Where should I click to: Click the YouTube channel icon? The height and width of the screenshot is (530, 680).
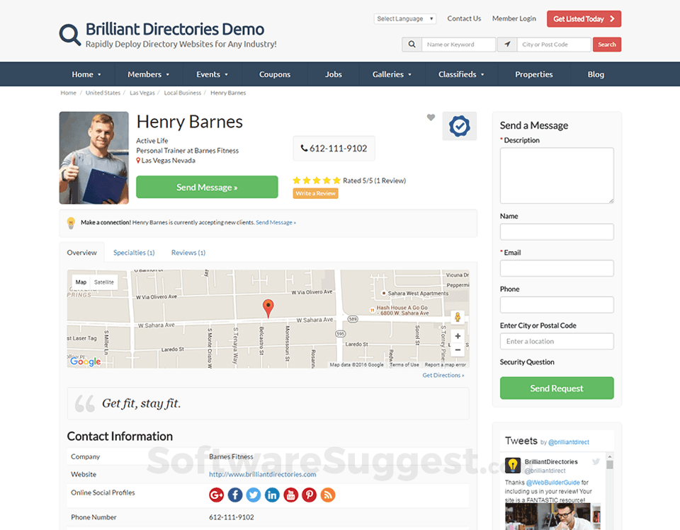pos(290,495)
